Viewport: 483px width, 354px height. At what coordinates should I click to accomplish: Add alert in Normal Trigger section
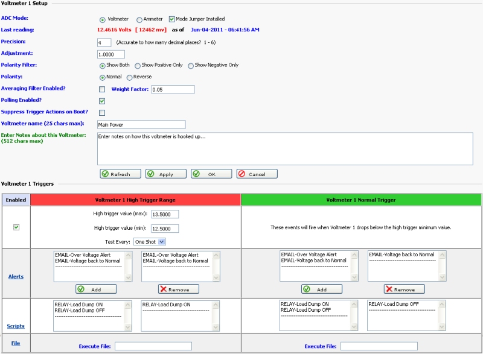[322, 289]
